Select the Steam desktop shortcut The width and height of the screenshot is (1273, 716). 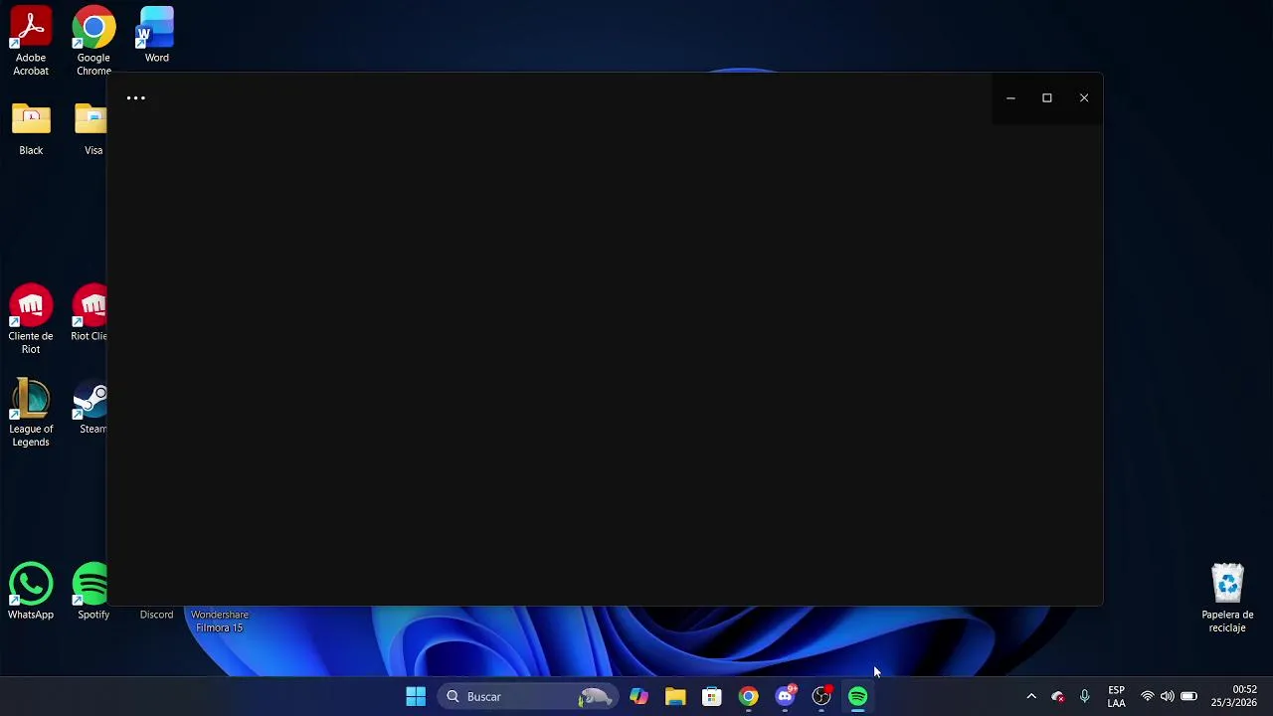click(x=91, y=408)
